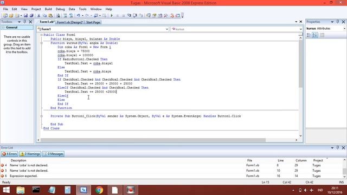Toggle the 0 Warnings filter
This screenshot has height=195, width=347.
pyautogui.click(x=30, y=154)
